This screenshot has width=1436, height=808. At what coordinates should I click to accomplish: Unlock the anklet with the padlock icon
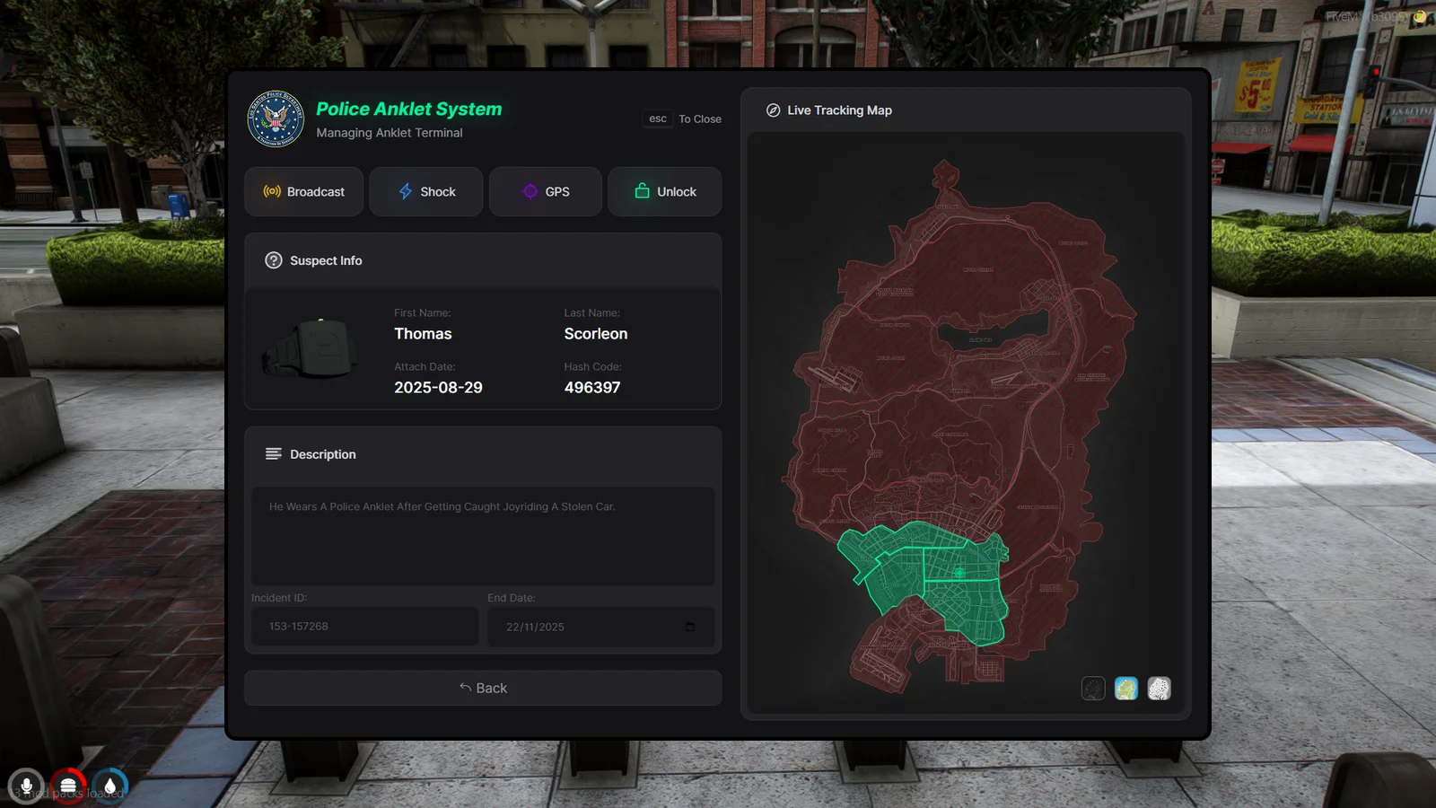(664, 191)
